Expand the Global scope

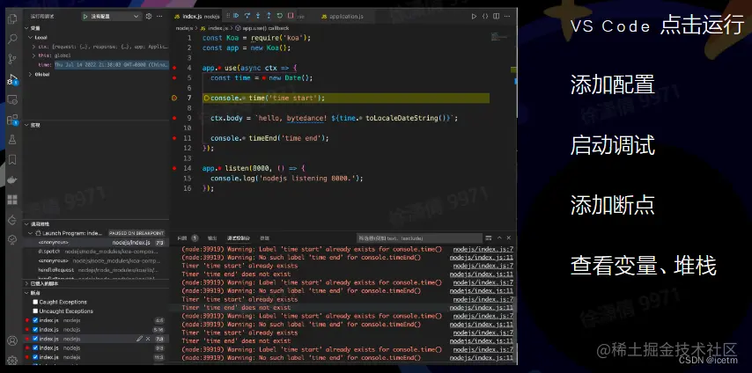click(x=31, y=74)
